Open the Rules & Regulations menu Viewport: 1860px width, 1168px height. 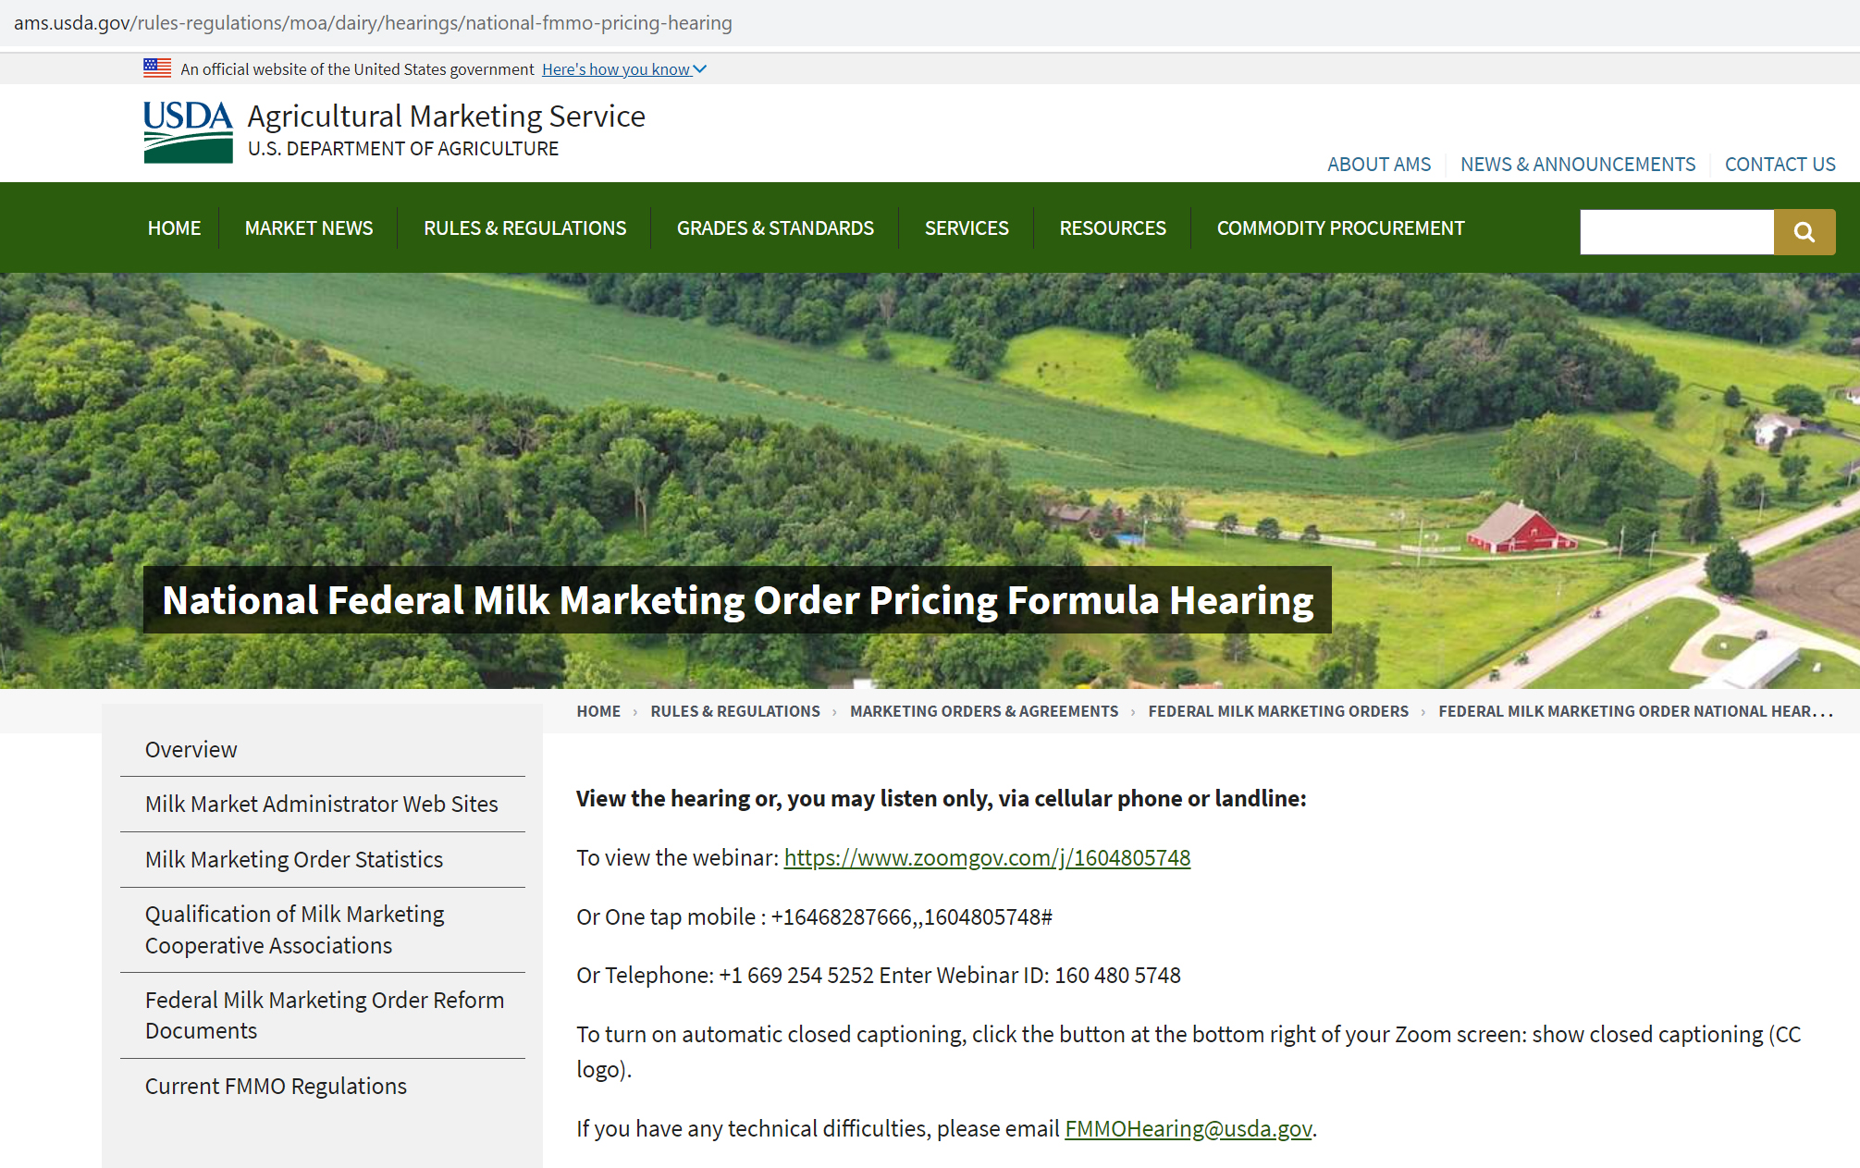(524, 228)
